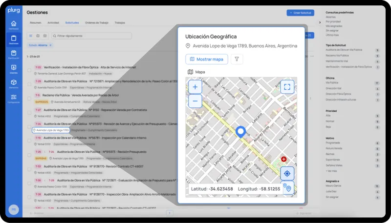Select checkbox for Reclamo Vía Pública T-5
This screenshot has height=223, width=391.
pyautogui.click(x=29, y=99)
